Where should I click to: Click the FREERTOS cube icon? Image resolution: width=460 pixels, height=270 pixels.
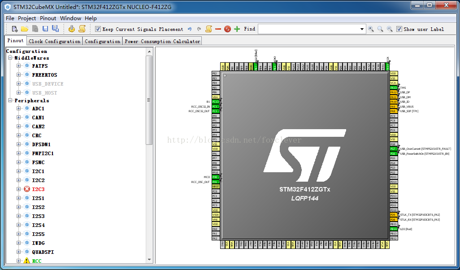pos(27,74)
